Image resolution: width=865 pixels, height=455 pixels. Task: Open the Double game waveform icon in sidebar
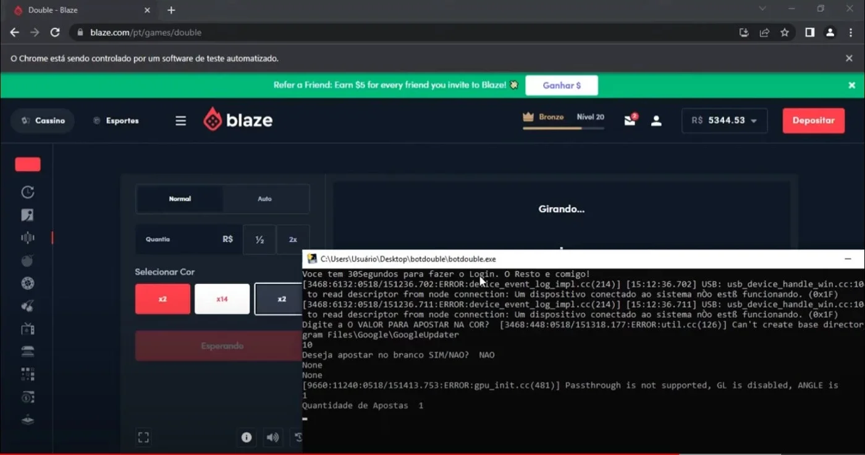click(27, 238)
